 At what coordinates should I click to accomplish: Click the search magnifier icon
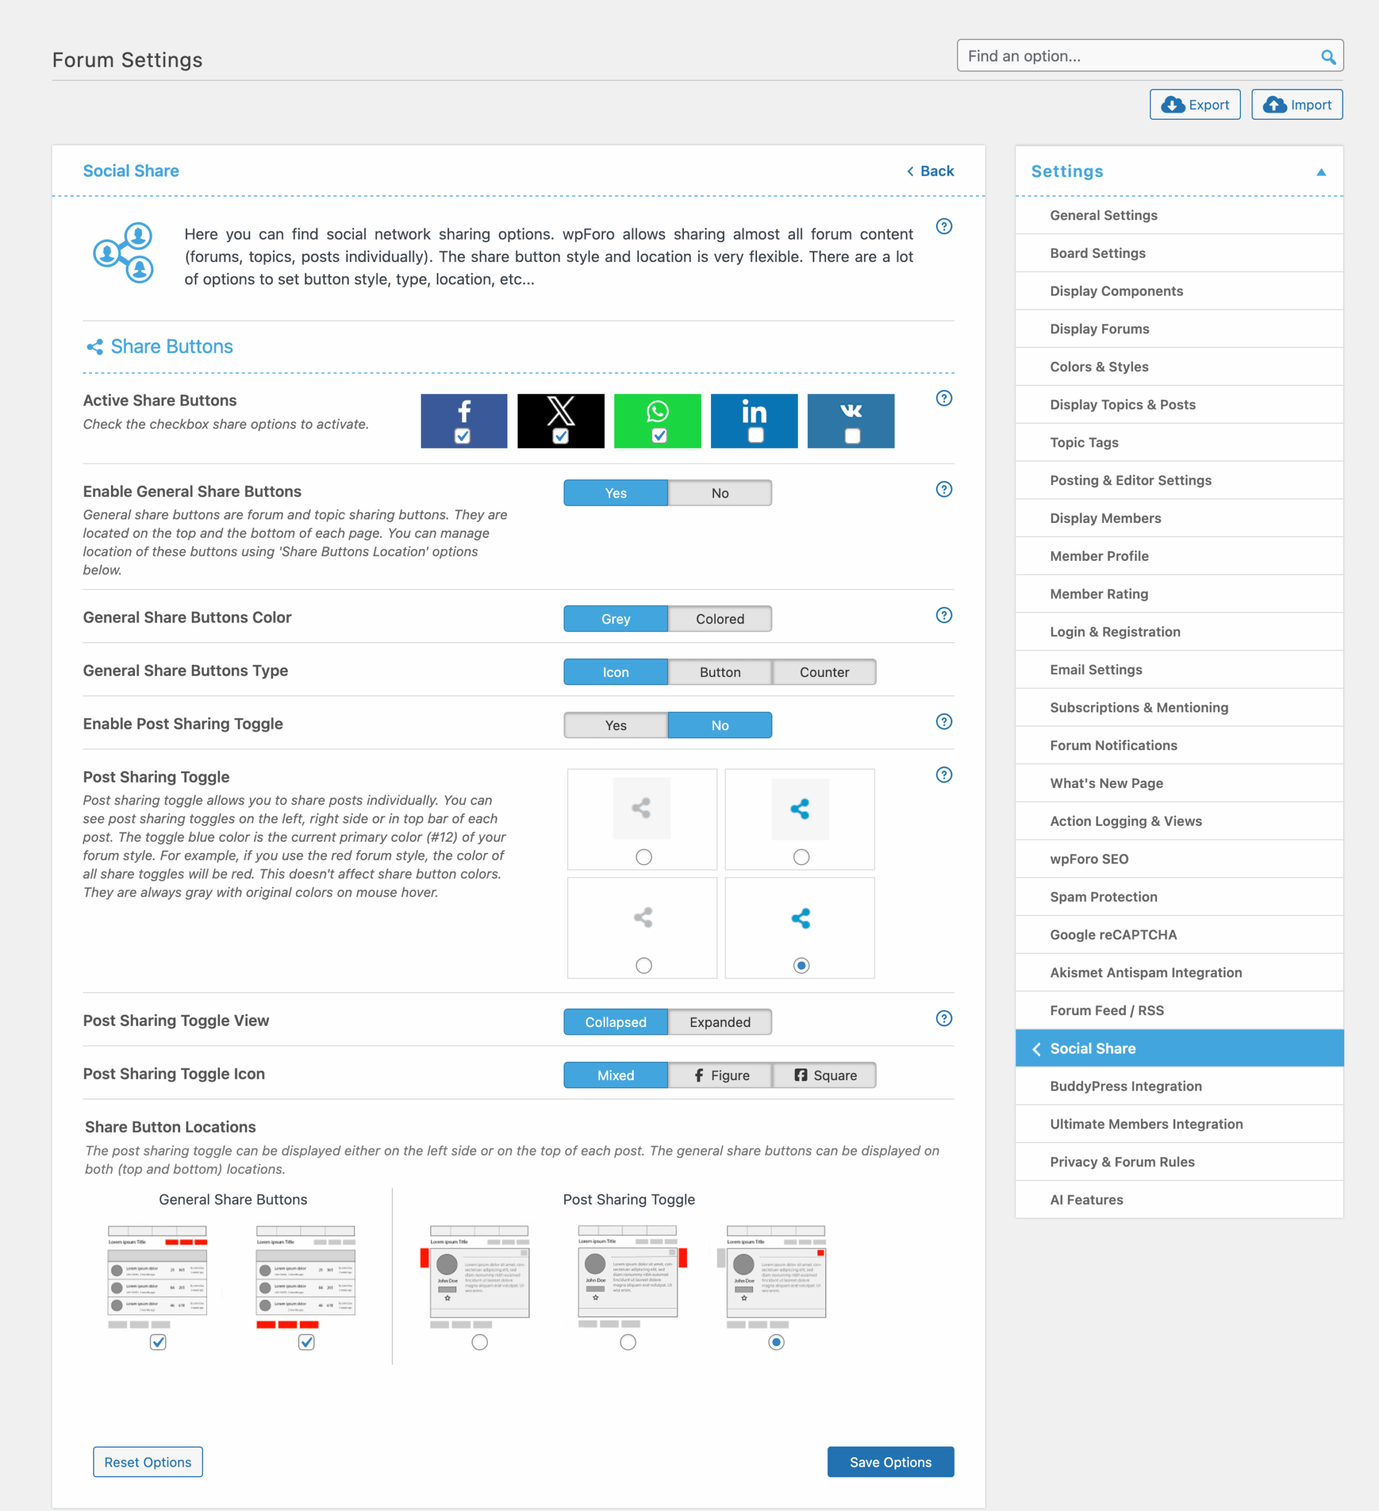1327,57
